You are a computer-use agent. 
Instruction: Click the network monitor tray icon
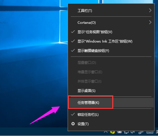click(126, 133)
